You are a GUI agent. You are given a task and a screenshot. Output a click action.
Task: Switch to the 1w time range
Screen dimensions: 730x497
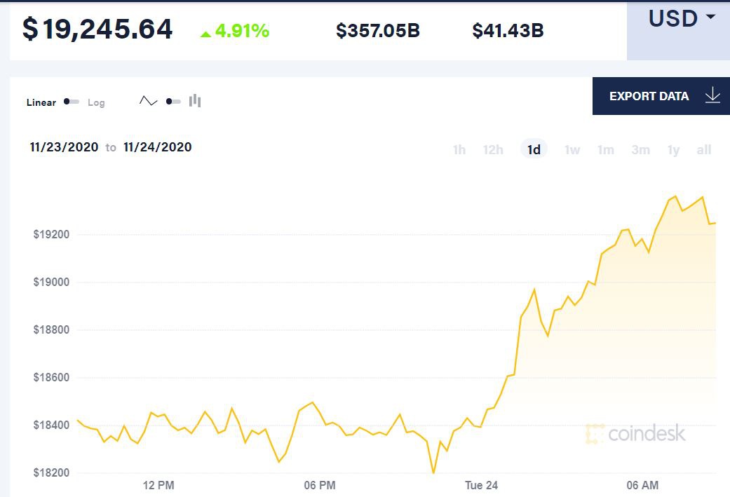click(x=572, y=149)
